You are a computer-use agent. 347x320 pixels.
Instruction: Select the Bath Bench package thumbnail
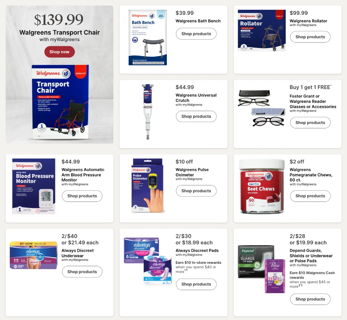pyautogui.click(x=148, y=38)
